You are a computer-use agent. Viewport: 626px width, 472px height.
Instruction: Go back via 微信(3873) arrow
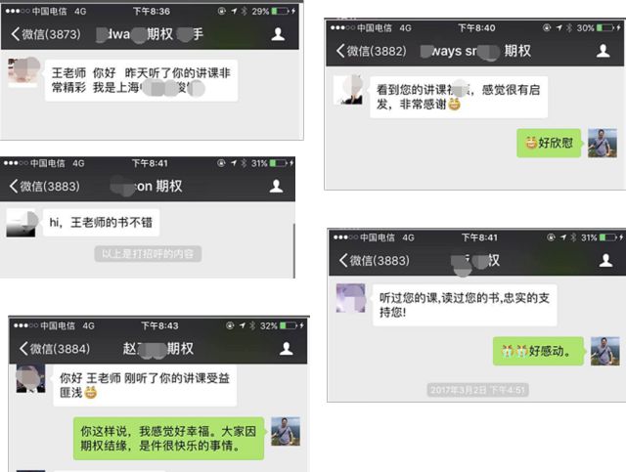pos(16,34)
